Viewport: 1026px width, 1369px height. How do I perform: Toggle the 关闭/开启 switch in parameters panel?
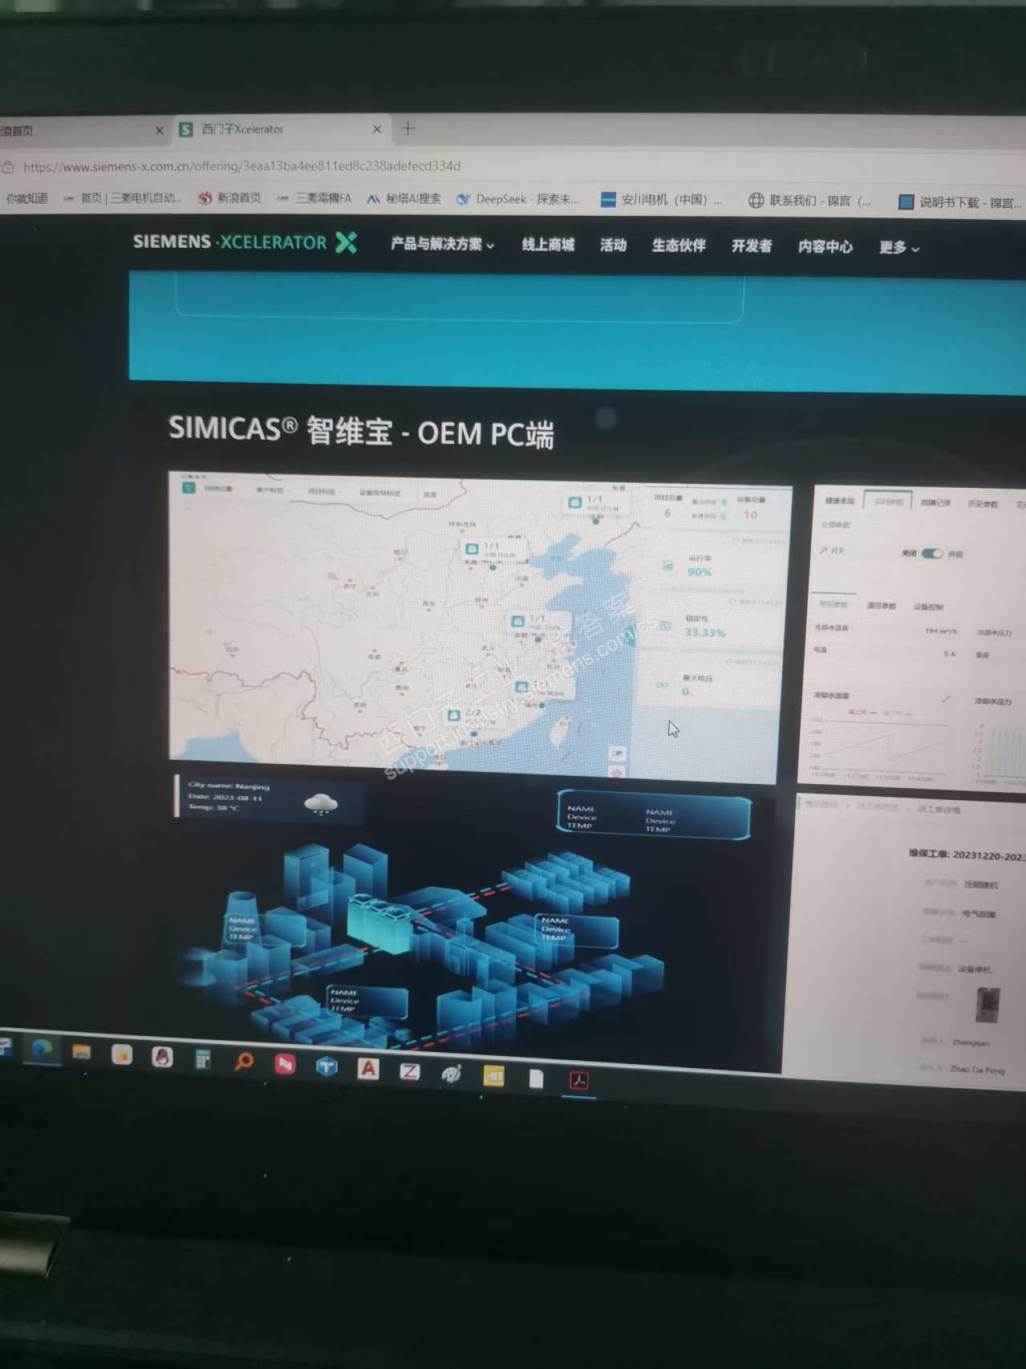coord(931,554)
